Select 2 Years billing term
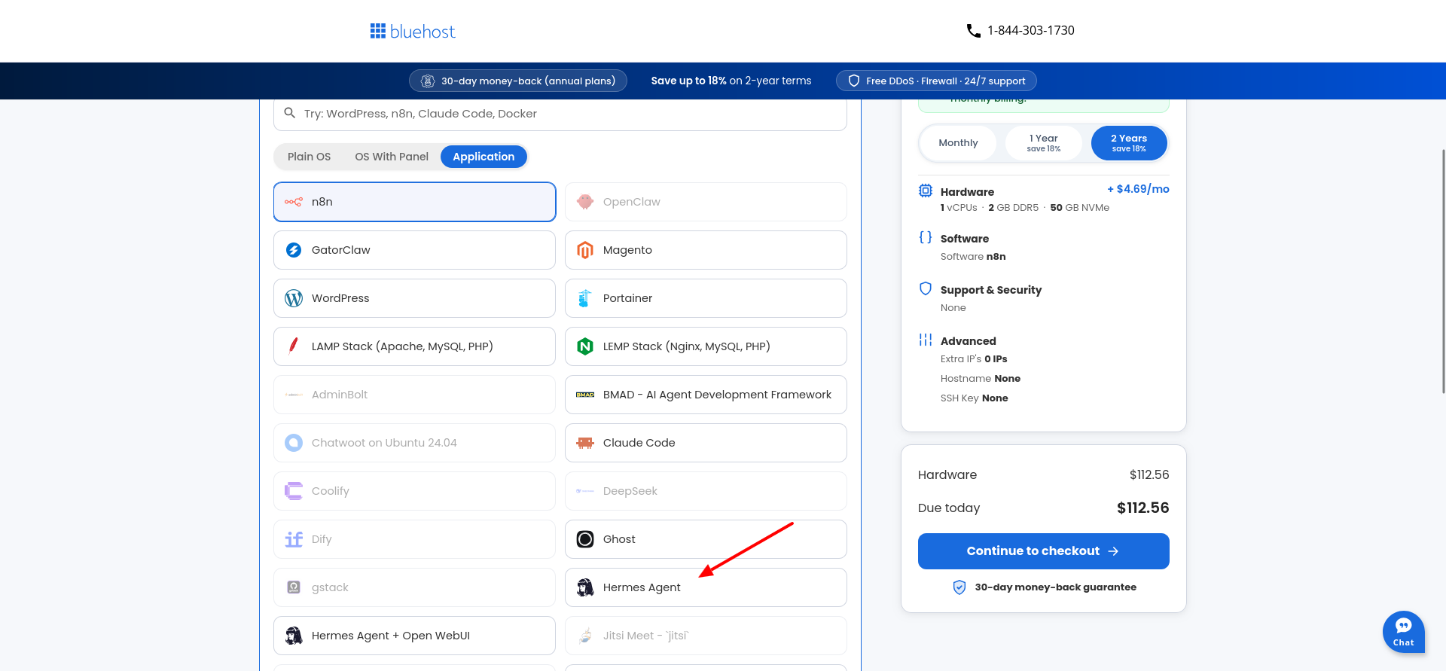Screen dimensions: 1446x671 coord(1129,143)
